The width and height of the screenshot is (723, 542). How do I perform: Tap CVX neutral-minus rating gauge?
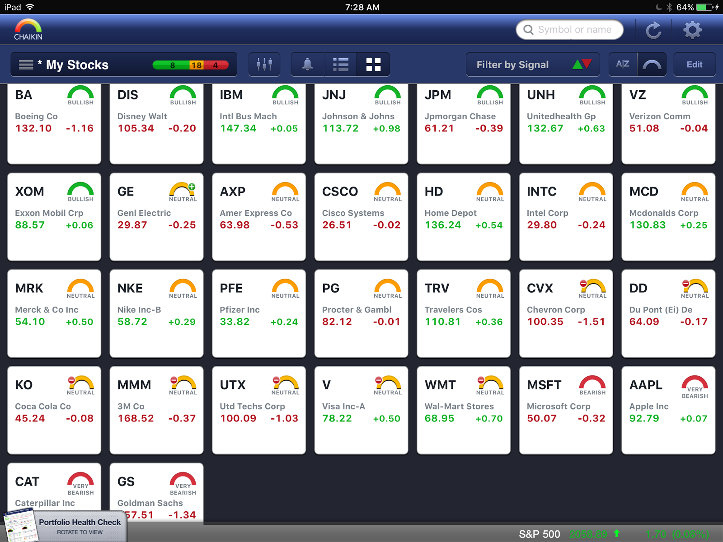click(592, 289)
